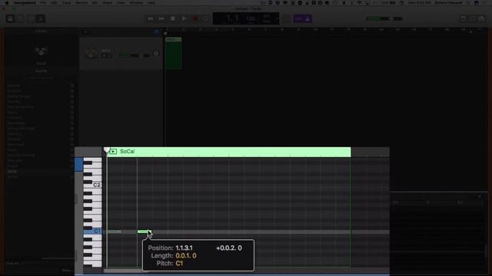The height and width of the screenshot is (276, 492).
Task: Open the Window menu
Action: tap(136, 3)
